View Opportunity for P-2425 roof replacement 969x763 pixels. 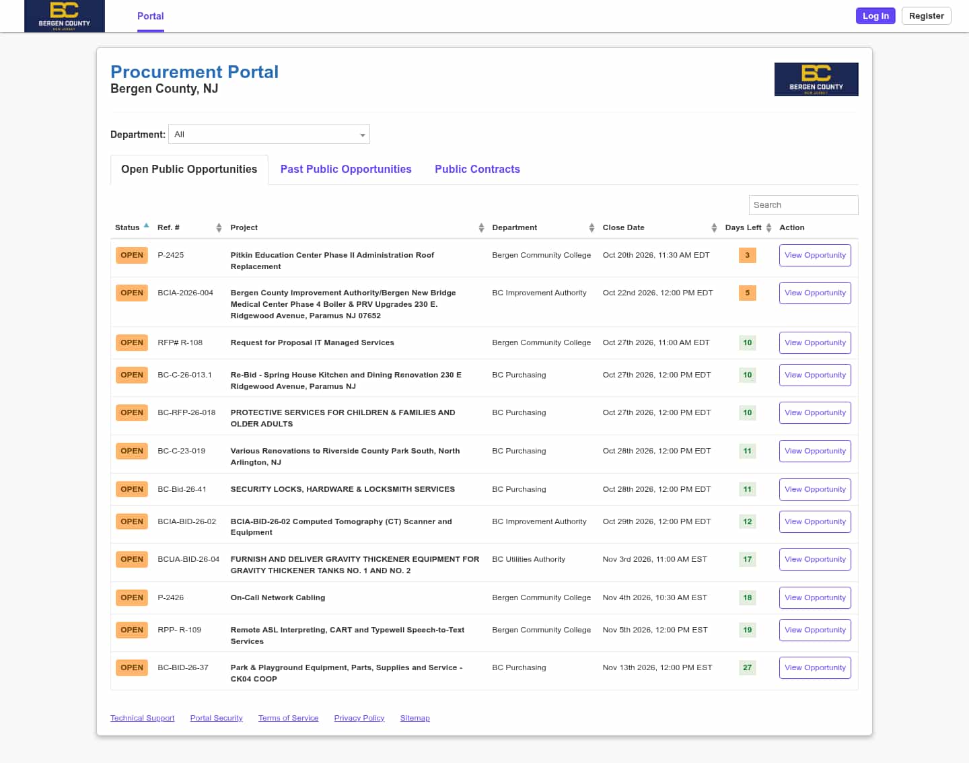815,256
